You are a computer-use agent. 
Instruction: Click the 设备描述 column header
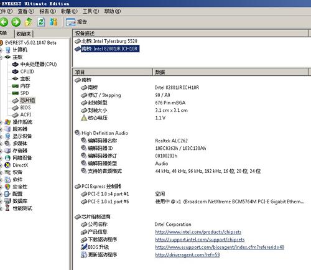pos(190,34)
